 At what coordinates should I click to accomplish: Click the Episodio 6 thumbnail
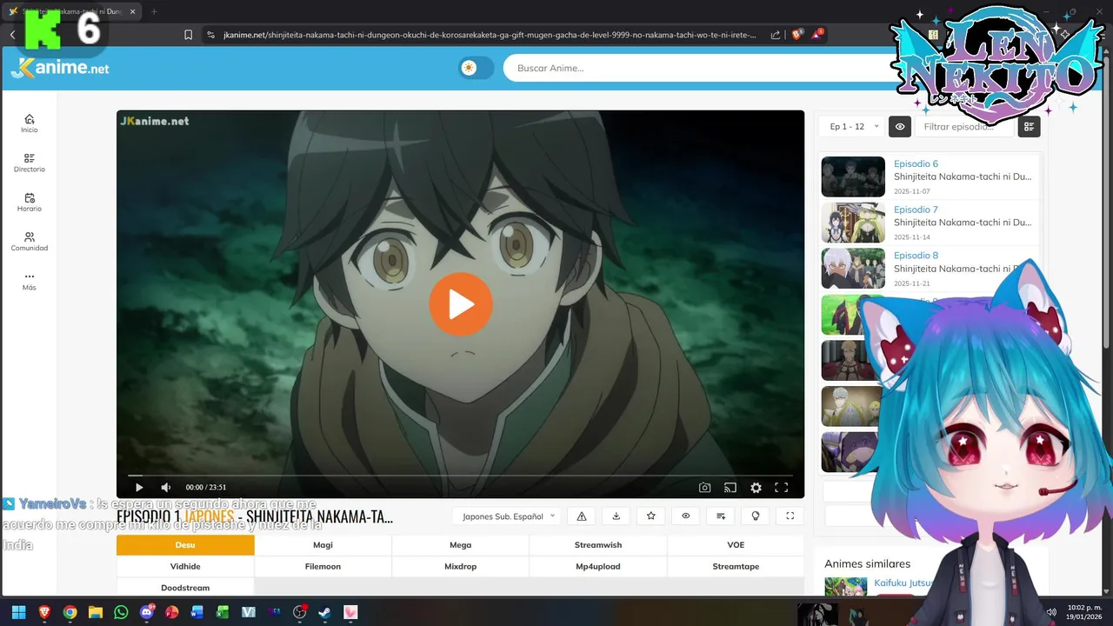853,176
